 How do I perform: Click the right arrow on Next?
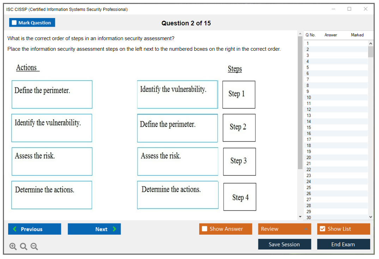pos(115,229)
